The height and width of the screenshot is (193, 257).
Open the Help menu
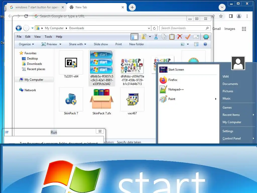(59, 37)
